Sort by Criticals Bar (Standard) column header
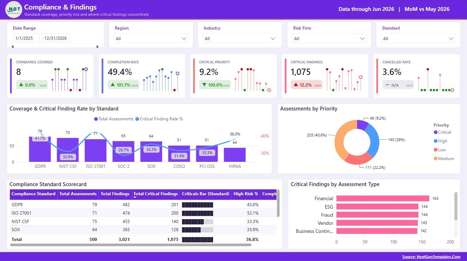The width and height of the screenshot is (467, 261). [206, 194]
